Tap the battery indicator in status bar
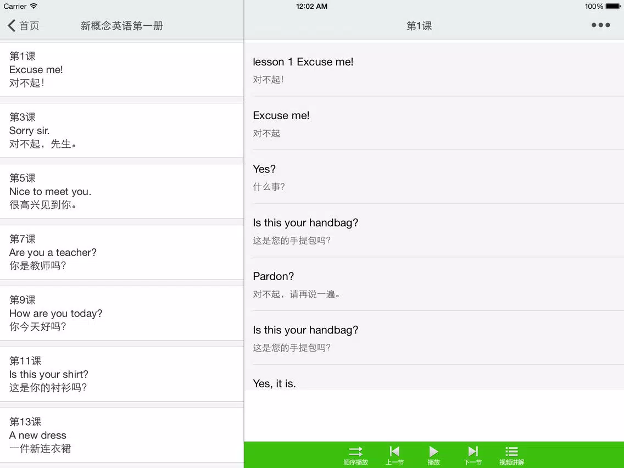 613,7
